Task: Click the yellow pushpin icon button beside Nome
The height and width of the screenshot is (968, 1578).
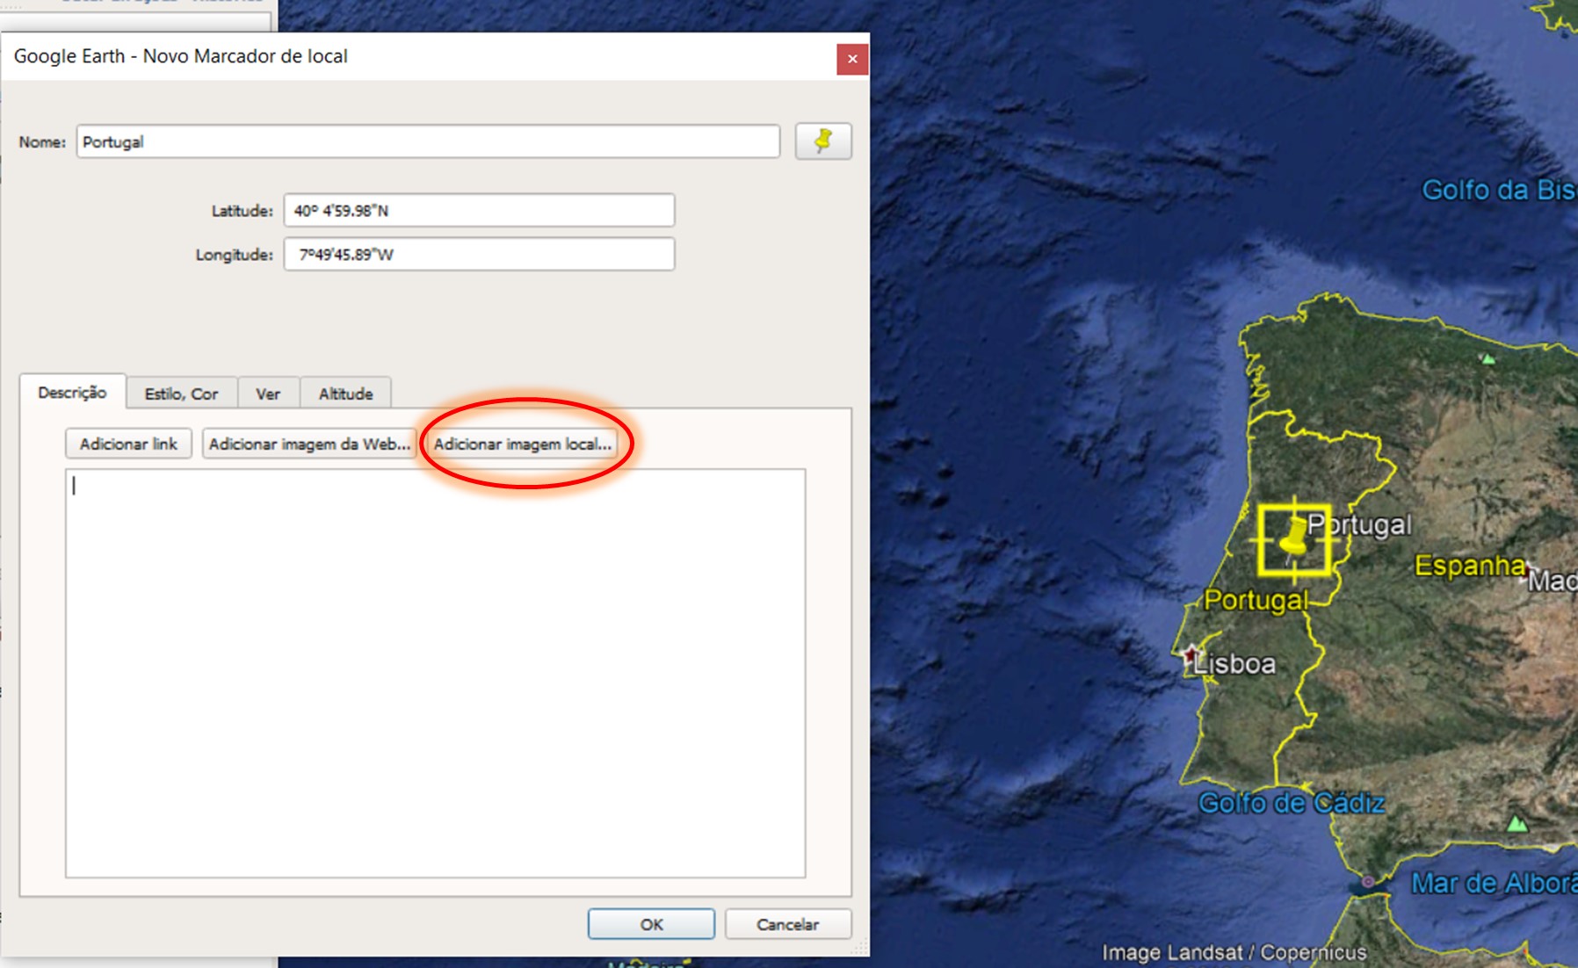Action: click(822, 141)
